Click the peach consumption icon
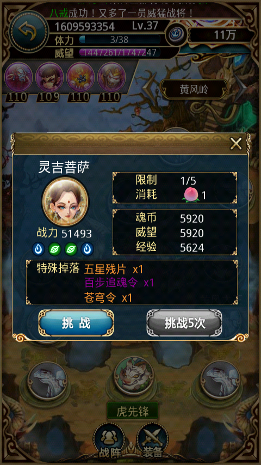 tap(191, 194)
